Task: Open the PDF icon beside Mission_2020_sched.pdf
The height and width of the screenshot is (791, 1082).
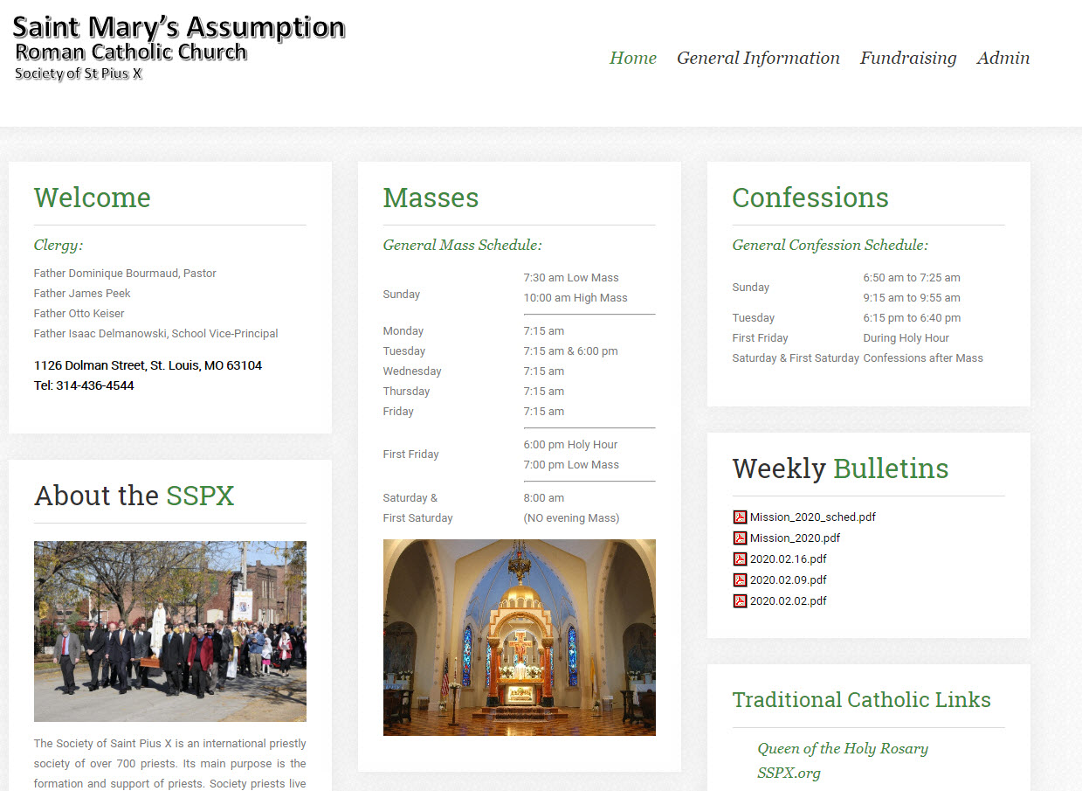Action: [x=740, y=517]
